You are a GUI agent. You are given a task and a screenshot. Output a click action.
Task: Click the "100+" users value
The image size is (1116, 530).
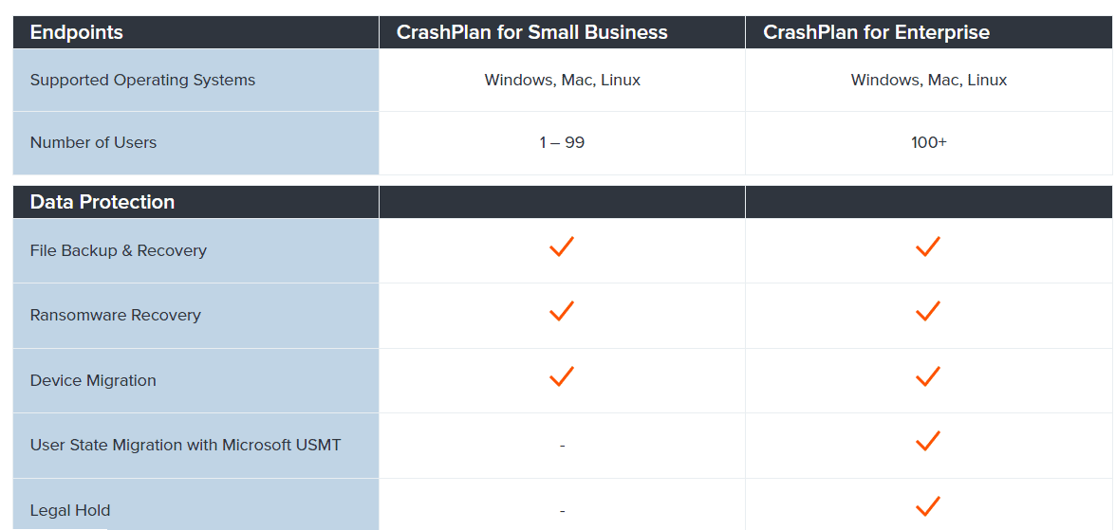[x=928, y=142]
